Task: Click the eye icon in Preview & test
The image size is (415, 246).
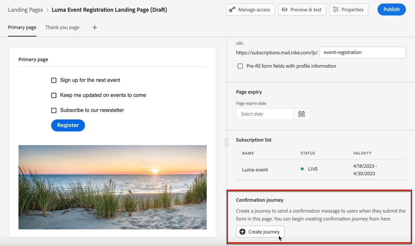Action: click(285, 10)
